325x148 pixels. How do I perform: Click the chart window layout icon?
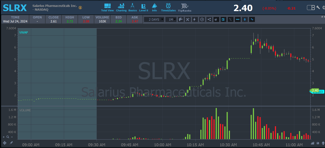click(223, 19)
